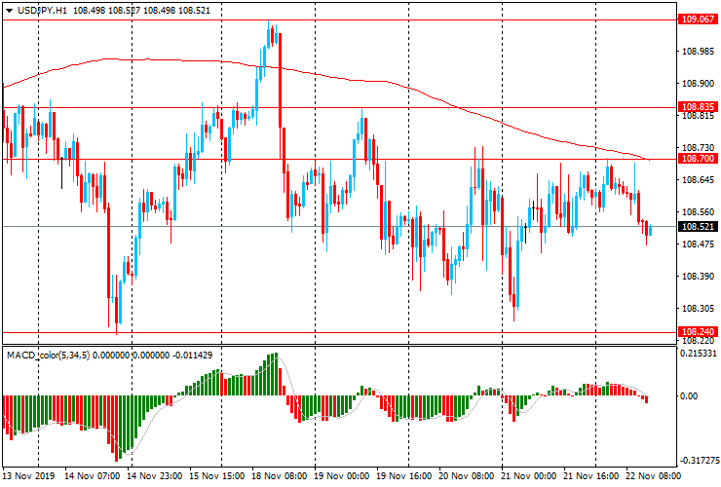This screenshot has width=721, height=487.
Task: Click the 108.390 price axis value
Action: tap(698, 276)
